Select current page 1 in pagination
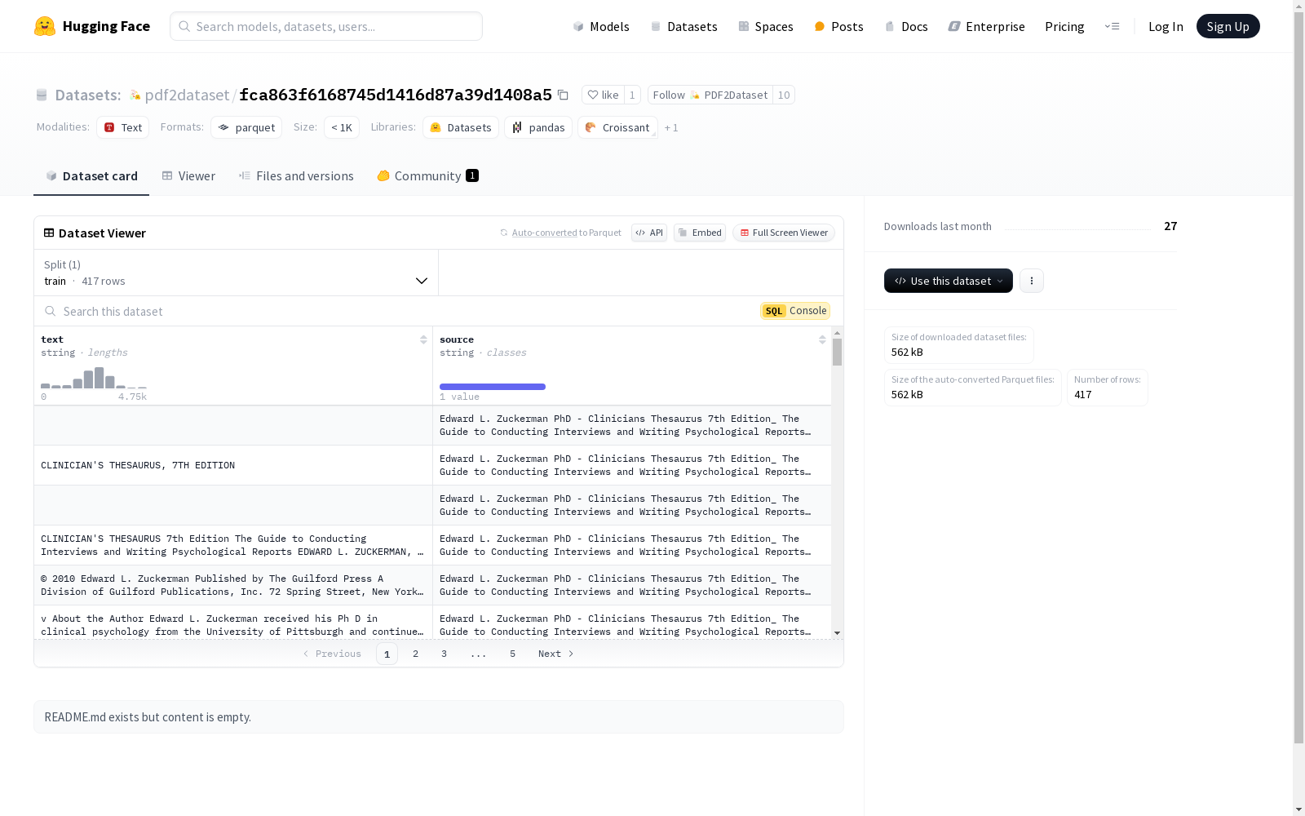 click(x=387, y=654)
